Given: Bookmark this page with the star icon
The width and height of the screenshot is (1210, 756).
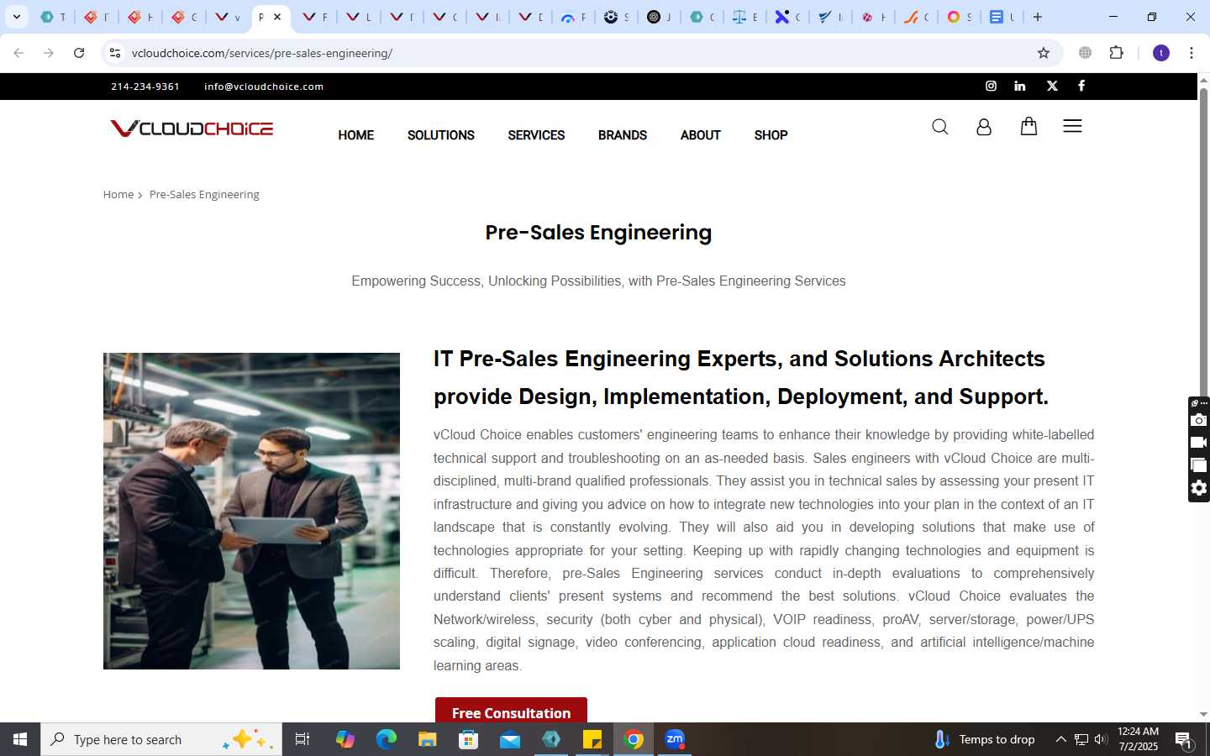Looking at the screenshot, I should click(1044, 53).
